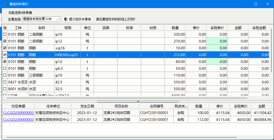Viewport: 274px width, 140px height.
Task: Collapse the panel splitter arrow
Action: (138, 101)
